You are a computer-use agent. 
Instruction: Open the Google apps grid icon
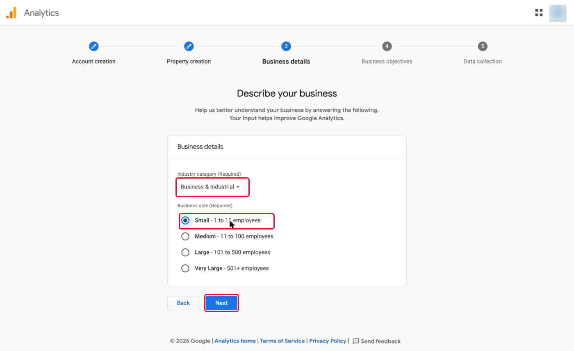[x=539, y=13]
